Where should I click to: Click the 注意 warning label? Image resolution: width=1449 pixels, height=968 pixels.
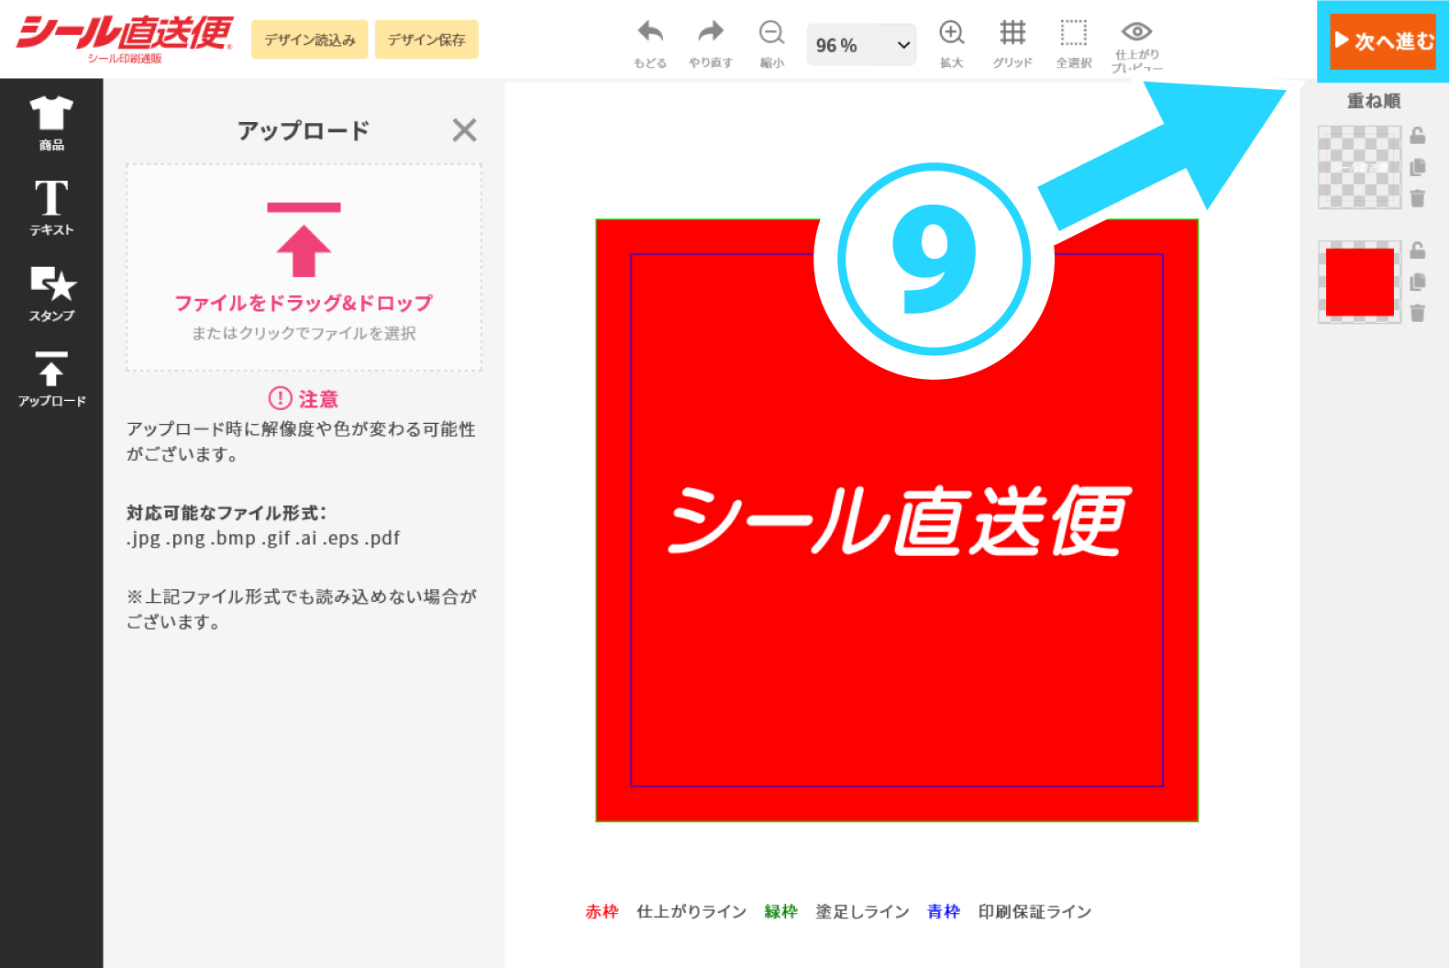(304, 398)
